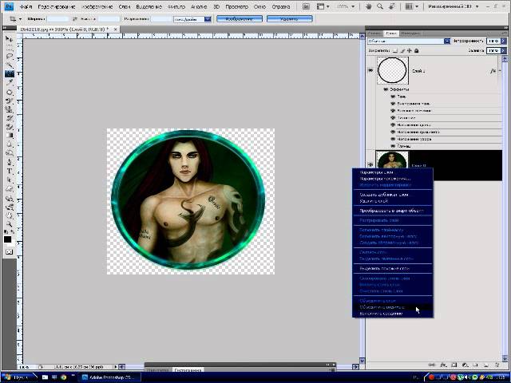
Task: Hide Слой 1 using its eye icon
Action: (370, 70)
